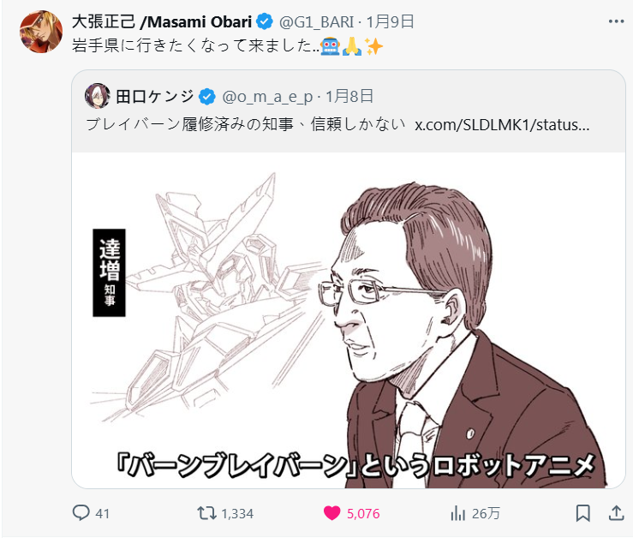Open the @G1_BARI handle link
This screenshot has height=538, width=633.
click(x=316, y=21)
